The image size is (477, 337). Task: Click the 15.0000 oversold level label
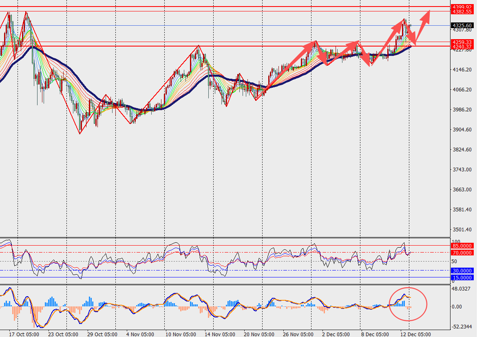[462, 277]
